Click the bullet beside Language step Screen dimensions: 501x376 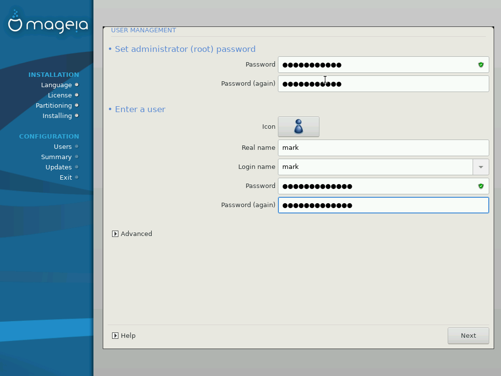[77, 85]
